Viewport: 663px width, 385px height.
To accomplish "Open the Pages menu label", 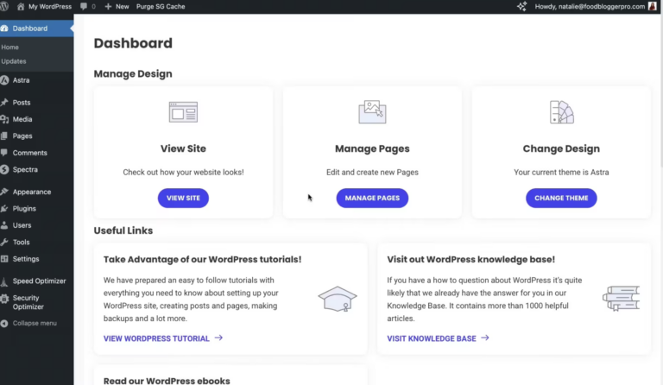I will pyautogui.click(x=22, y=136).
